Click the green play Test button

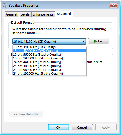point(98,41)
